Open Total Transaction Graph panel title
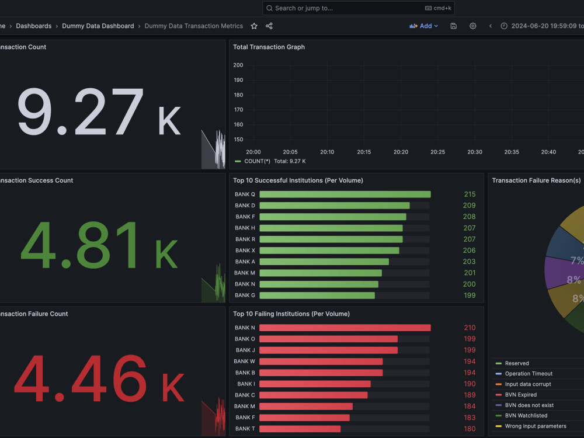 pos(269,47)
